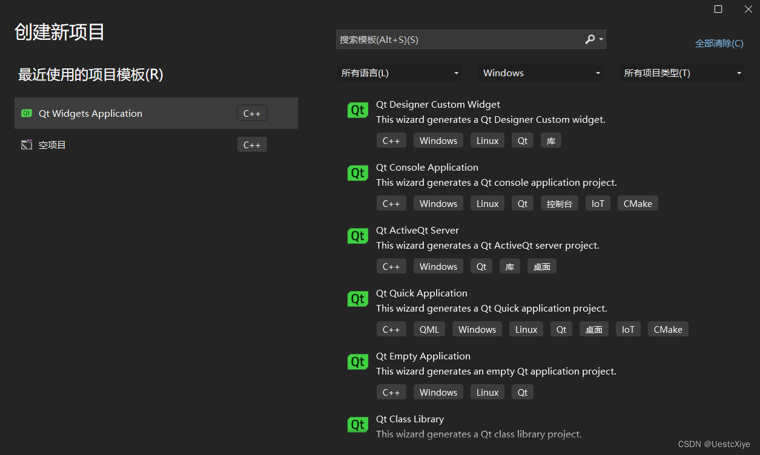Select the Qt ActiveQt Server title

coord(417,231)
